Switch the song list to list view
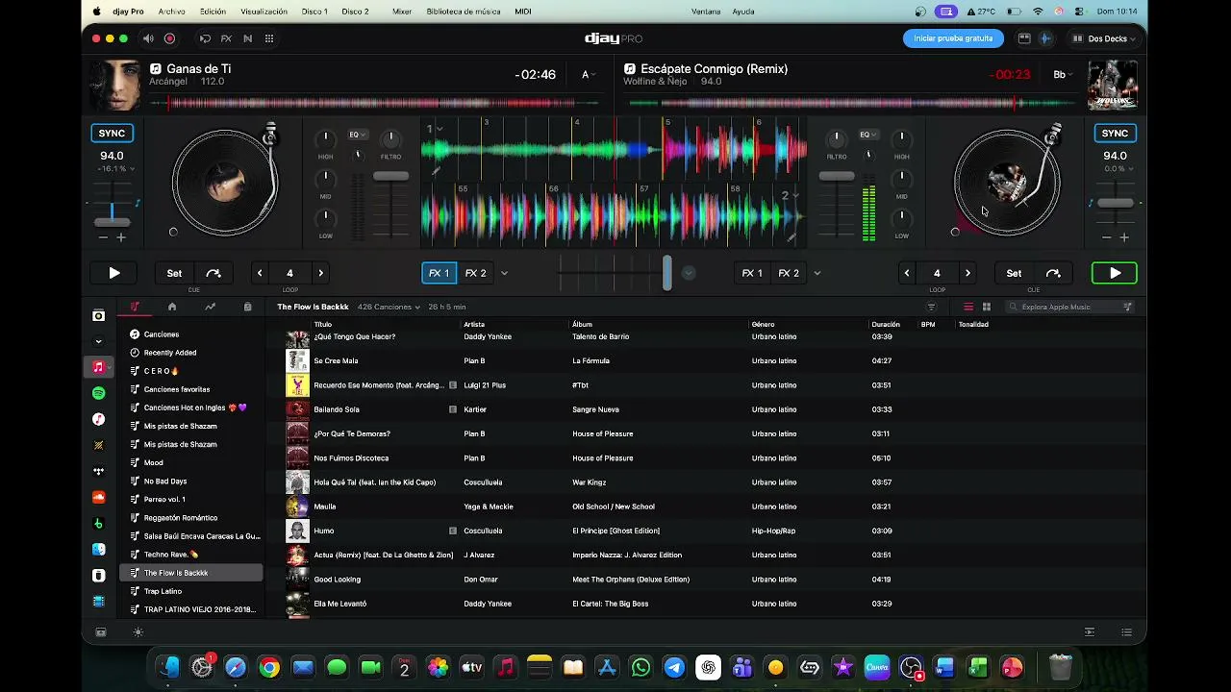Image resolution: width=1231 pixels, height=692 pixels. click(x=968, y=307)
